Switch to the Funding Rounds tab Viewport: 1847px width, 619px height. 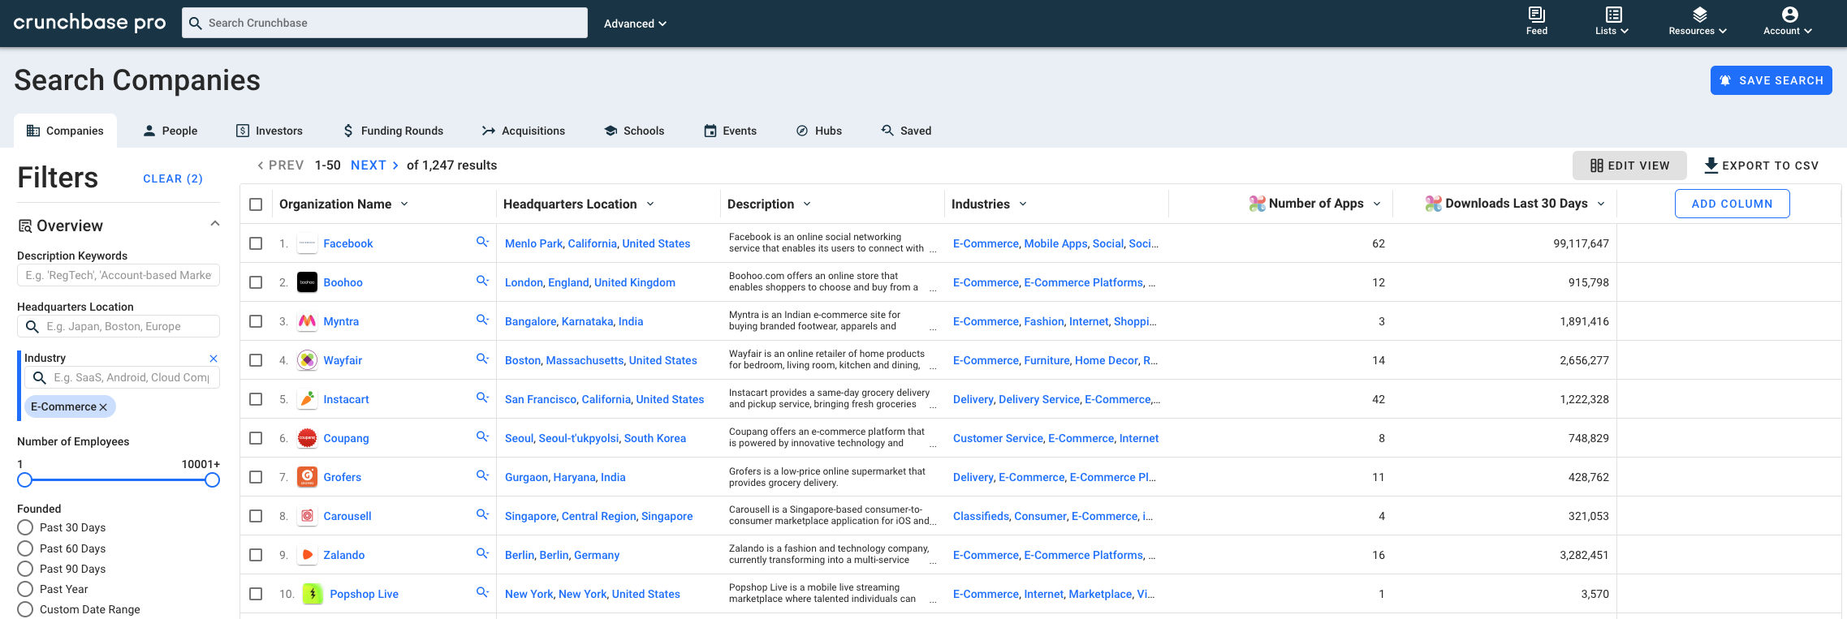[392, 131]
